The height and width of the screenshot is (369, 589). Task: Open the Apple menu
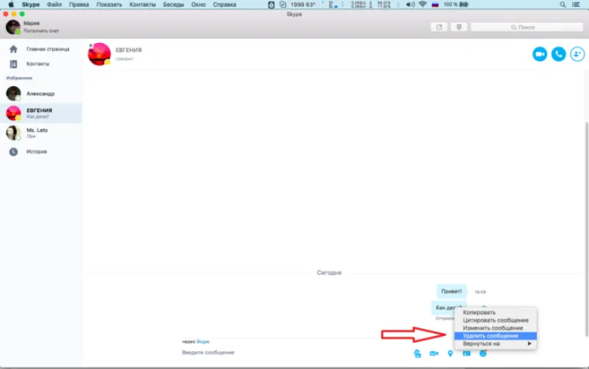[x=11, y=5]
